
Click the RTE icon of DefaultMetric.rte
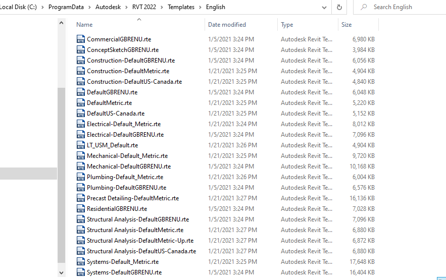point(81,103)
